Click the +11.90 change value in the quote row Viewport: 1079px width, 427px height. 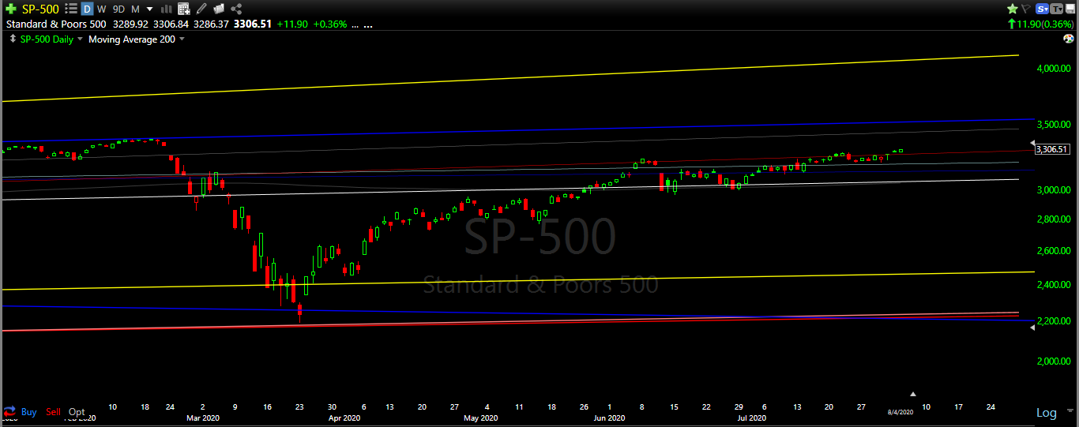point(292,24)
